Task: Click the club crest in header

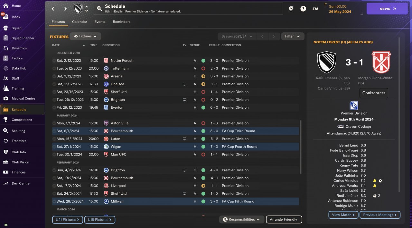Action: [x=78, y=9]
